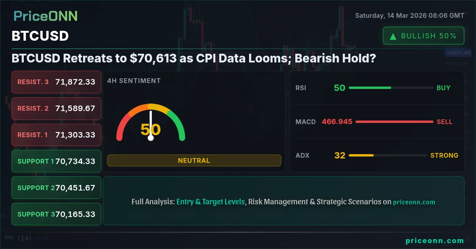Select Resist. 2 level 71,589.67
Image resolution: width=476 pixels, height=249 pixels.
tap(56, 108)
